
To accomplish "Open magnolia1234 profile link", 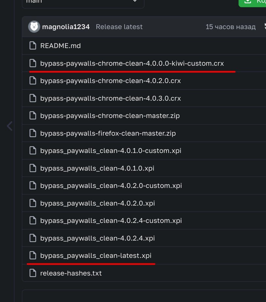I will coord(66,27).
